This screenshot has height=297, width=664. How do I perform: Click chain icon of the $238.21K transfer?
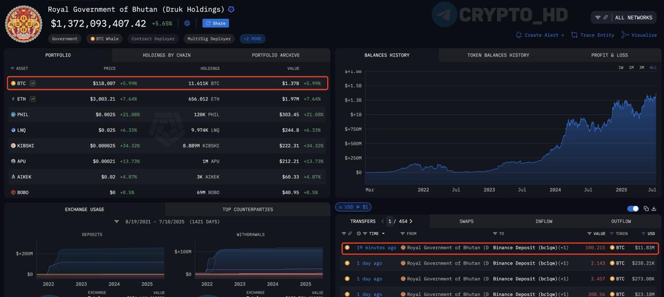coord(347,263)
